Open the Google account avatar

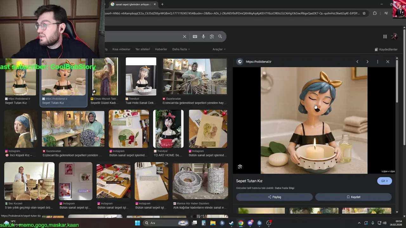click(x=394, y=36)
